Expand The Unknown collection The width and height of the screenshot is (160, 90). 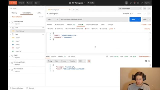click(9, 70)
